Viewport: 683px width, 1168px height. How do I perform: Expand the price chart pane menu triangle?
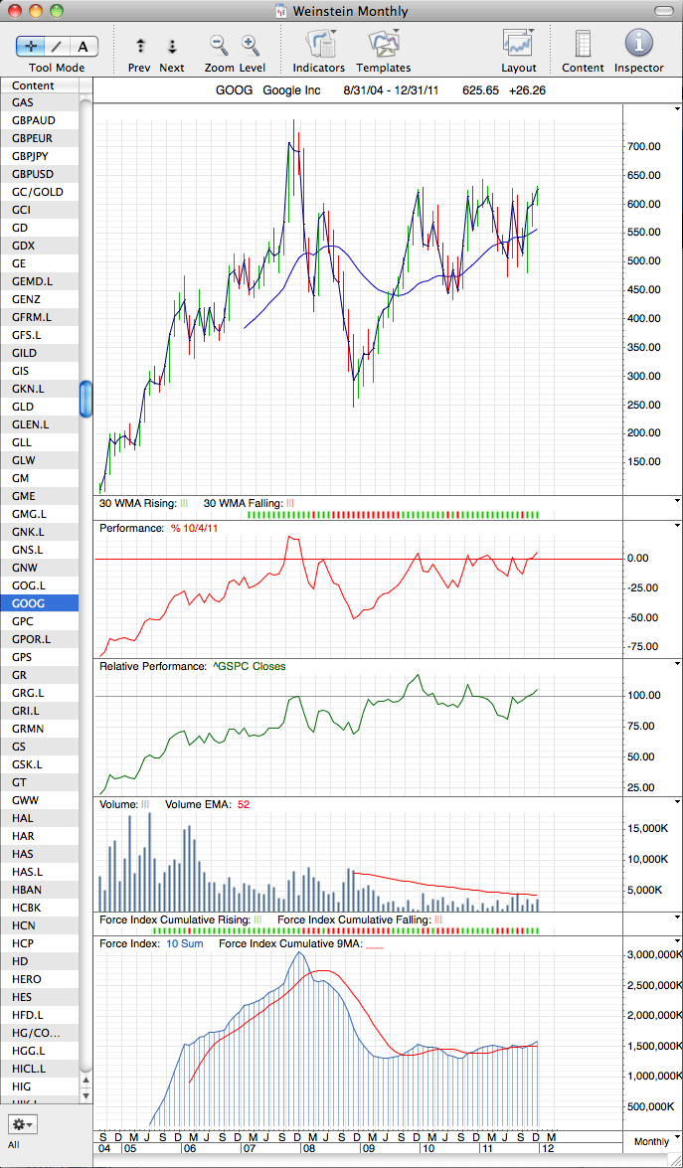pyautogui.click(x=677, y=109)
